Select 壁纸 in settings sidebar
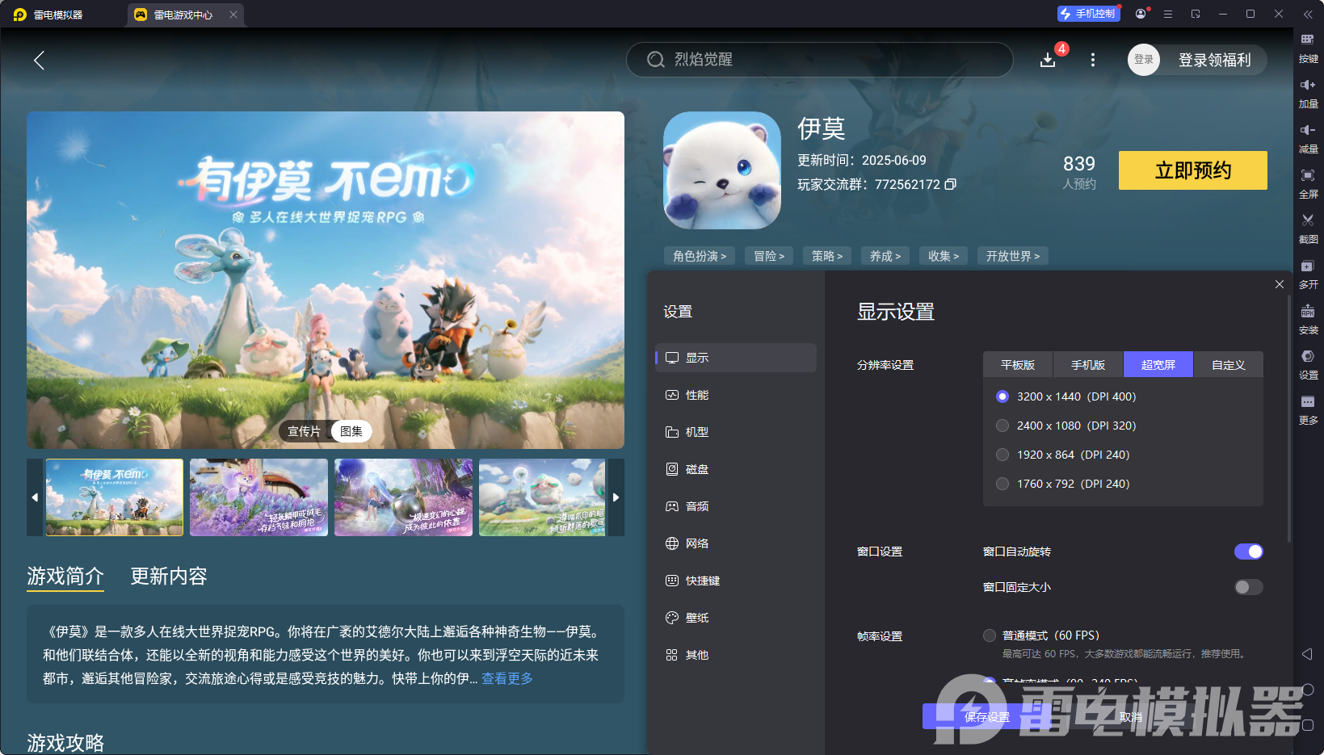The height and width of the screenshot is (755, 1324). (736, 618)
